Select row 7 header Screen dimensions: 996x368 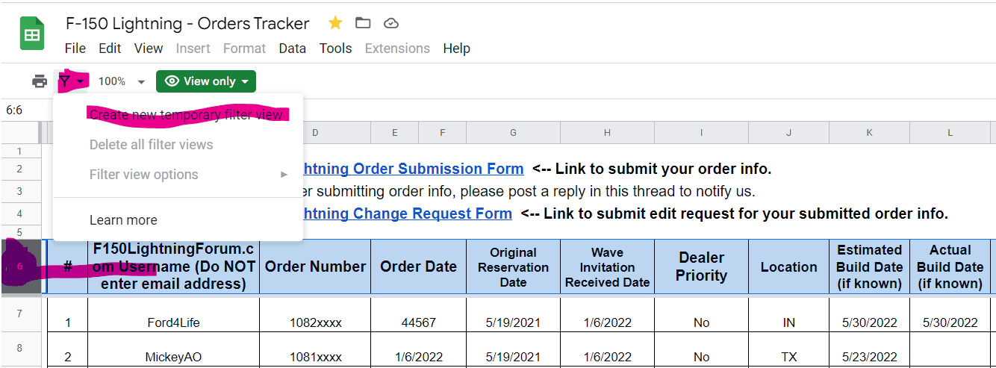coord(20,314)
